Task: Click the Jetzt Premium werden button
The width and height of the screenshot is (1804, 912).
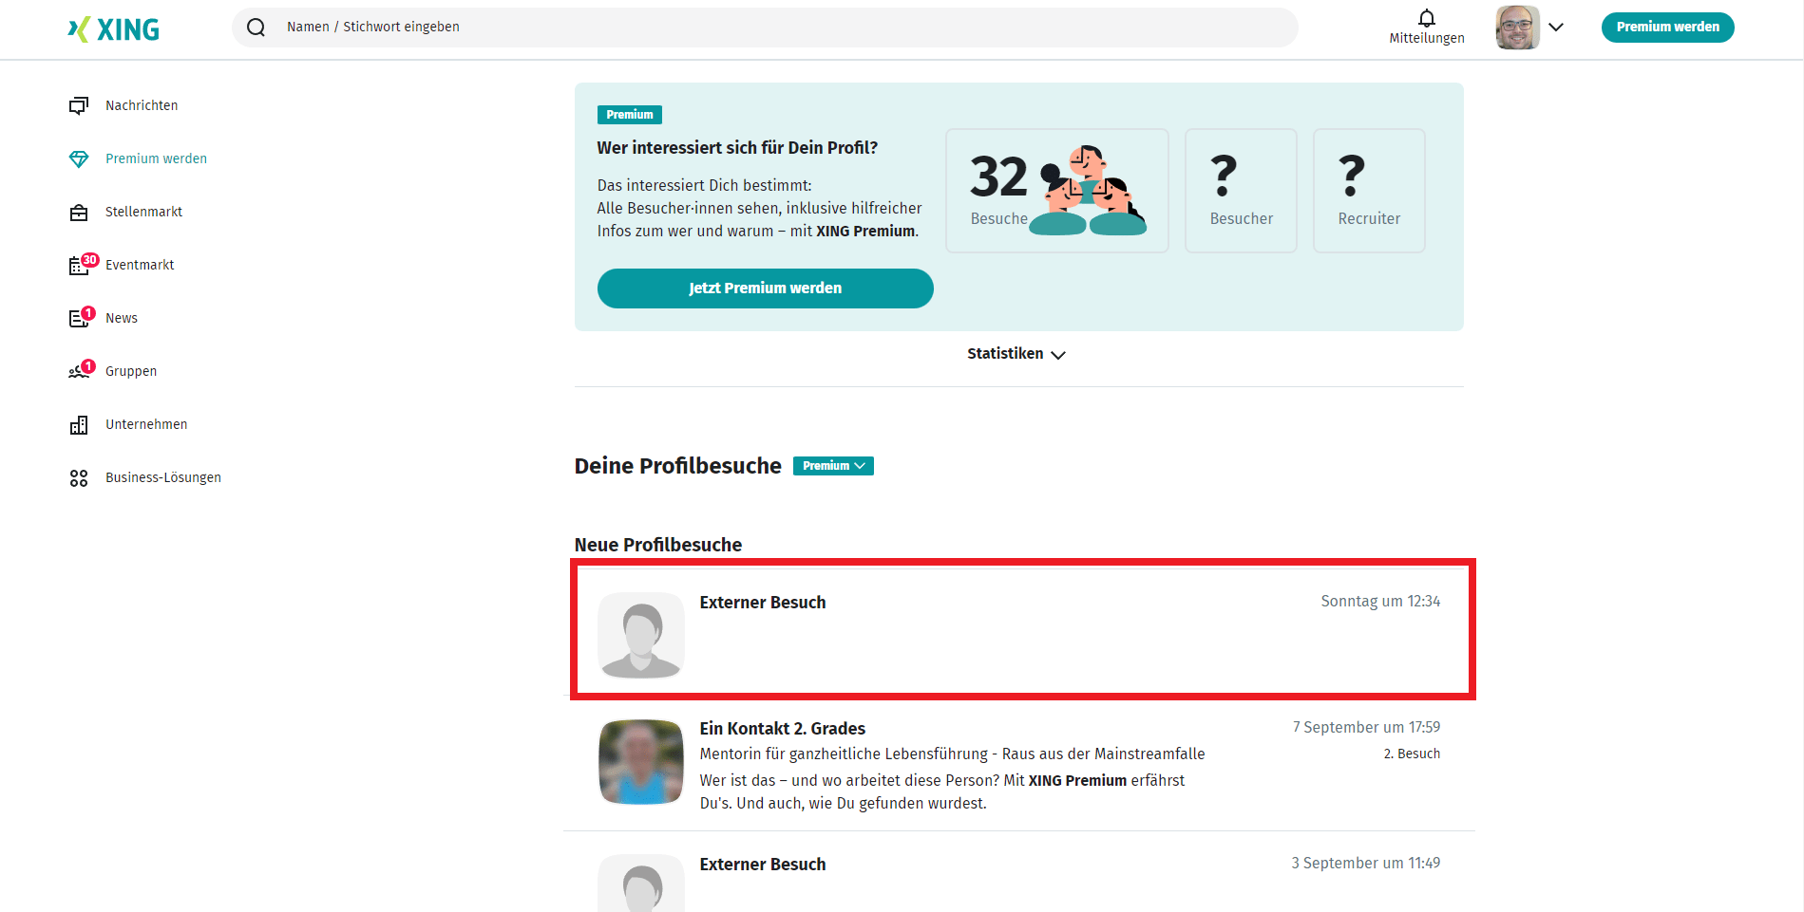Action: point(765,288)
